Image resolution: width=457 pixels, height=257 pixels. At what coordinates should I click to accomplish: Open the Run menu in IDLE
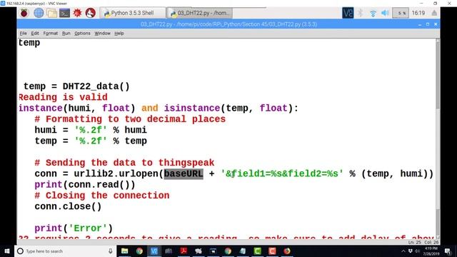click(66, 34)
